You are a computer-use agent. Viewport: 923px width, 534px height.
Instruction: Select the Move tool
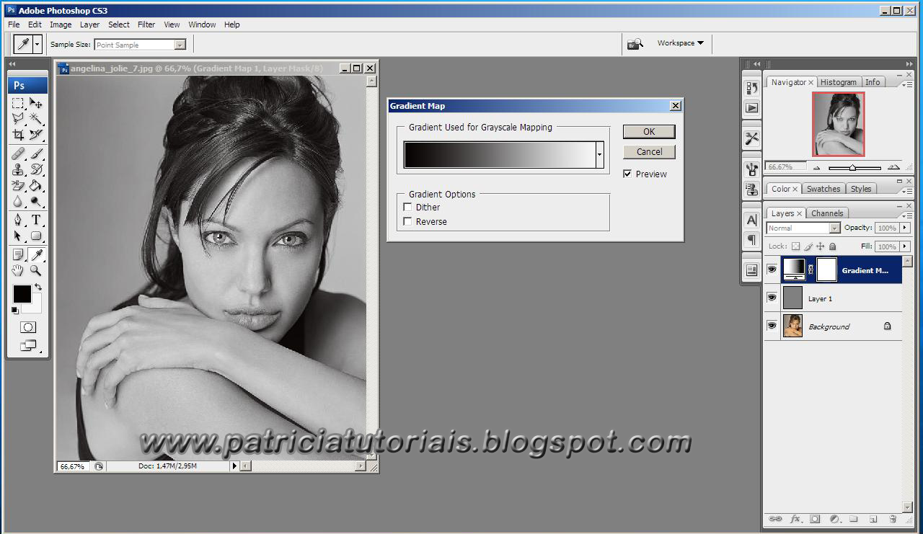pyautogui.click(x=35, y=104)
